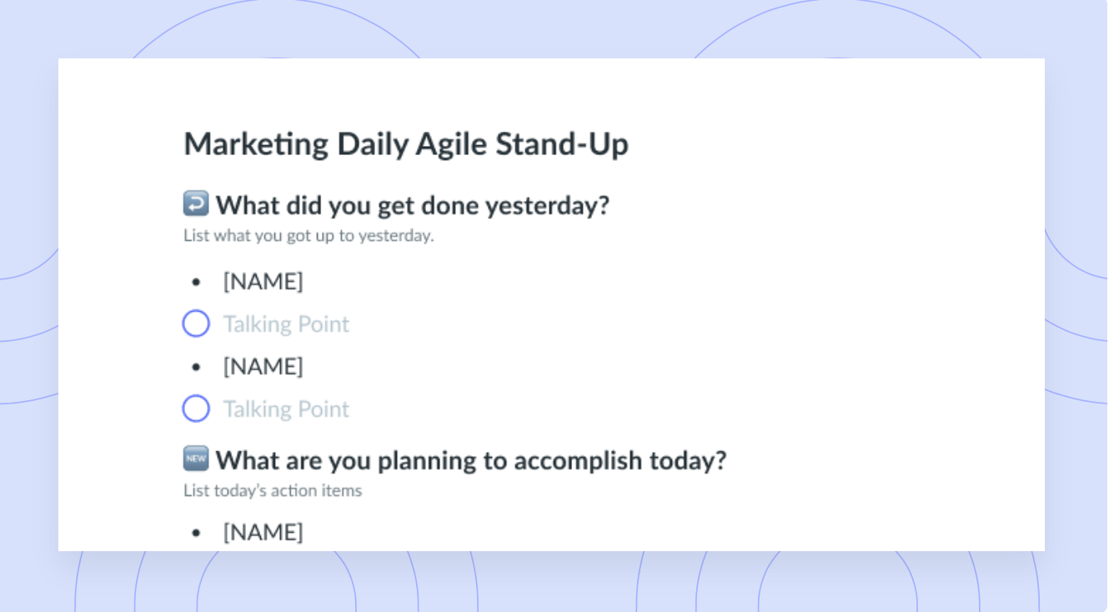1109x612 pixels.
Task: Click the bullet dot before the second [NAME]
Action: (196, 368)
